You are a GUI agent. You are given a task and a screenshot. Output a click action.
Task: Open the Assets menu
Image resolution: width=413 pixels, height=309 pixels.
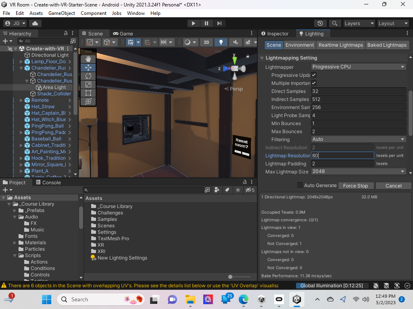36,13
